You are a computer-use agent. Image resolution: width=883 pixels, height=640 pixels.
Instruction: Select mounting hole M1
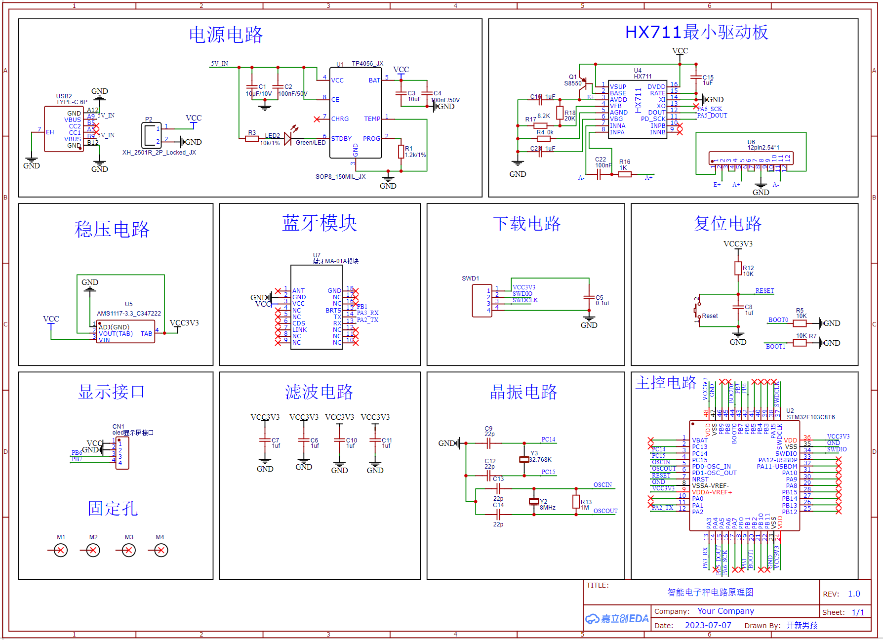click(60, 550)
